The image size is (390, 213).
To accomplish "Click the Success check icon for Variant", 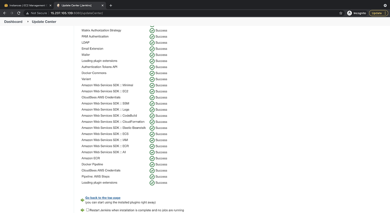I will click(152, 79).
